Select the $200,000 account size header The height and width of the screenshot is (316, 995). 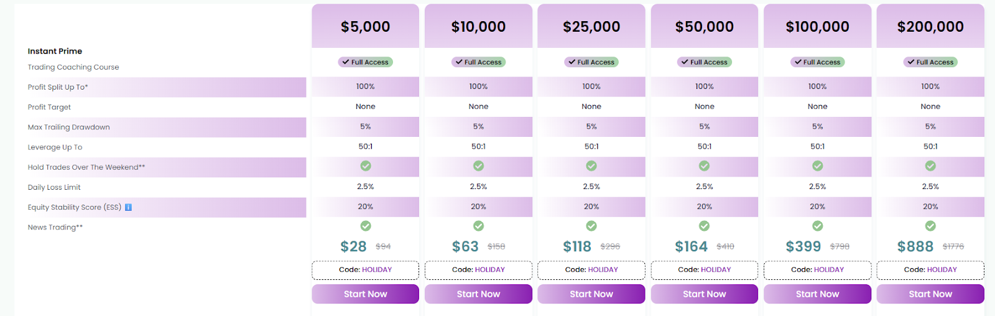tap(930, 27)
